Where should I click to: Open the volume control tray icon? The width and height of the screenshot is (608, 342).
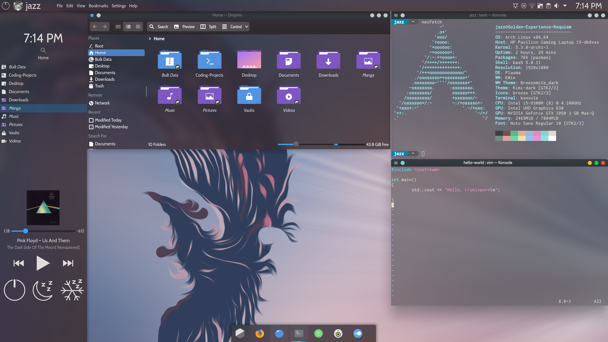557,6
